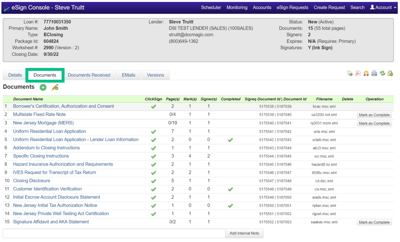This screenshot has height=242, width=400.
Task: Open Hazard Insurance Authorization and Requirements link
Action: [x=63, y=164]
